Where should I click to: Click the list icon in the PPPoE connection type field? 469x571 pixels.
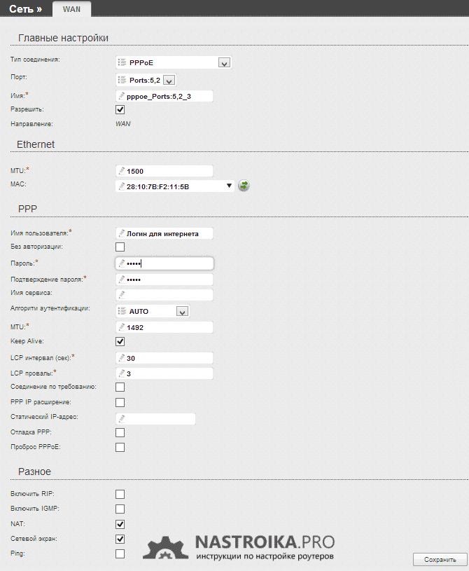(122, 63)
